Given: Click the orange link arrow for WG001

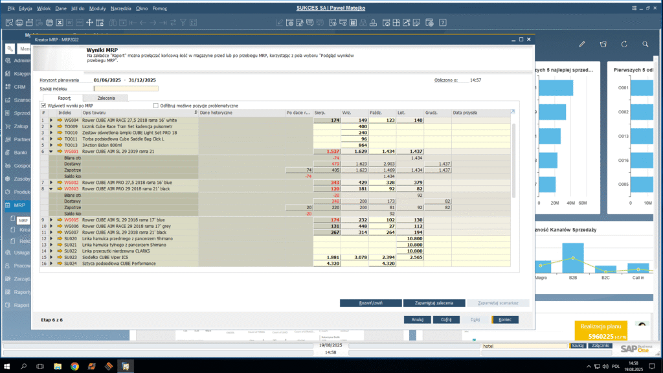Looking at the screenshot, I should click(60, 152).
